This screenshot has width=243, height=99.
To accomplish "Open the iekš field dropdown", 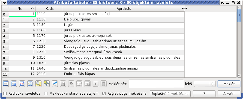I will click(x=204, y=84).
